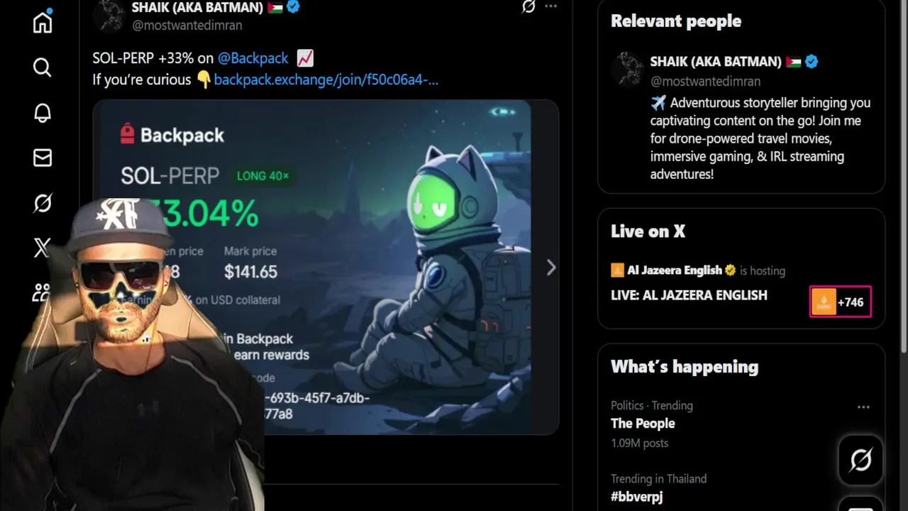Go to the Home icon in sidebar
The width and height of the screenshot is (908, 511).
43,22
